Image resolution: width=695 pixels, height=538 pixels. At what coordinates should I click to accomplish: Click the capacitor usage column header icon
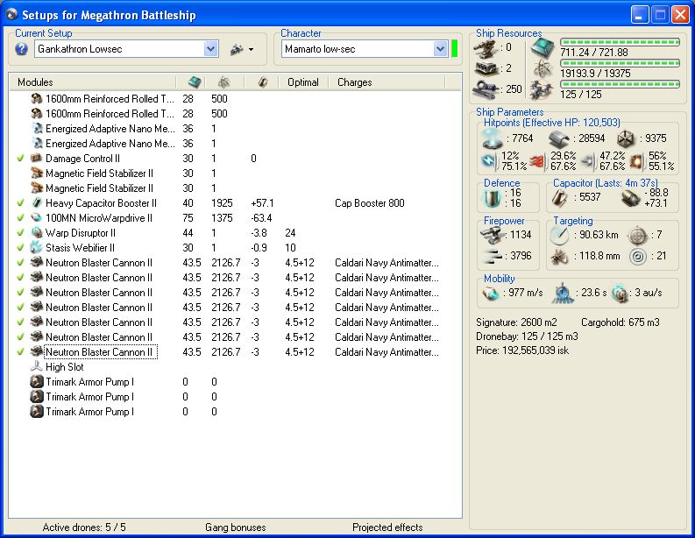pyautogui.click(x=261, y=82)
